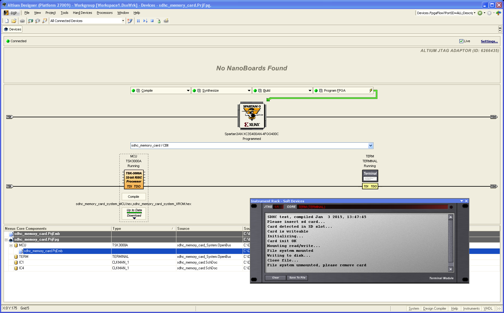This screenshot has height=313, width=504.
Task: Click the home cloud icon top right
Action: click(499, 13)
